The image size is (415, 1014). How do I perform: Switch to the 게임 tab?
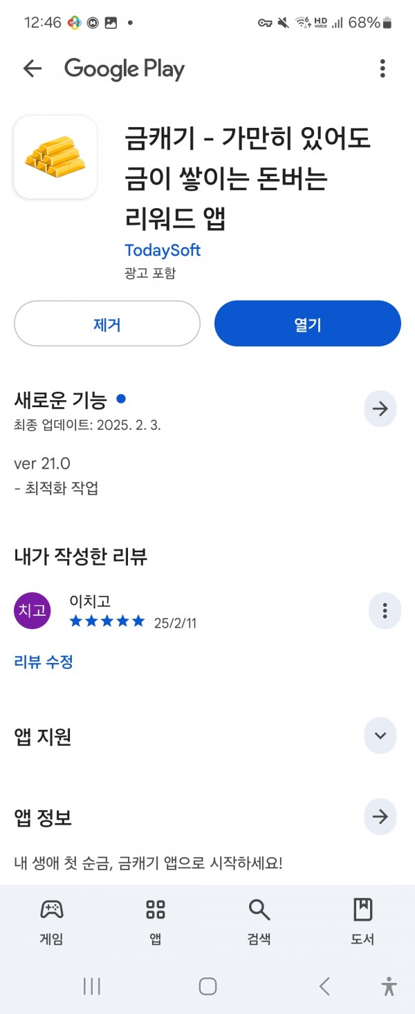tap(52, 922)
